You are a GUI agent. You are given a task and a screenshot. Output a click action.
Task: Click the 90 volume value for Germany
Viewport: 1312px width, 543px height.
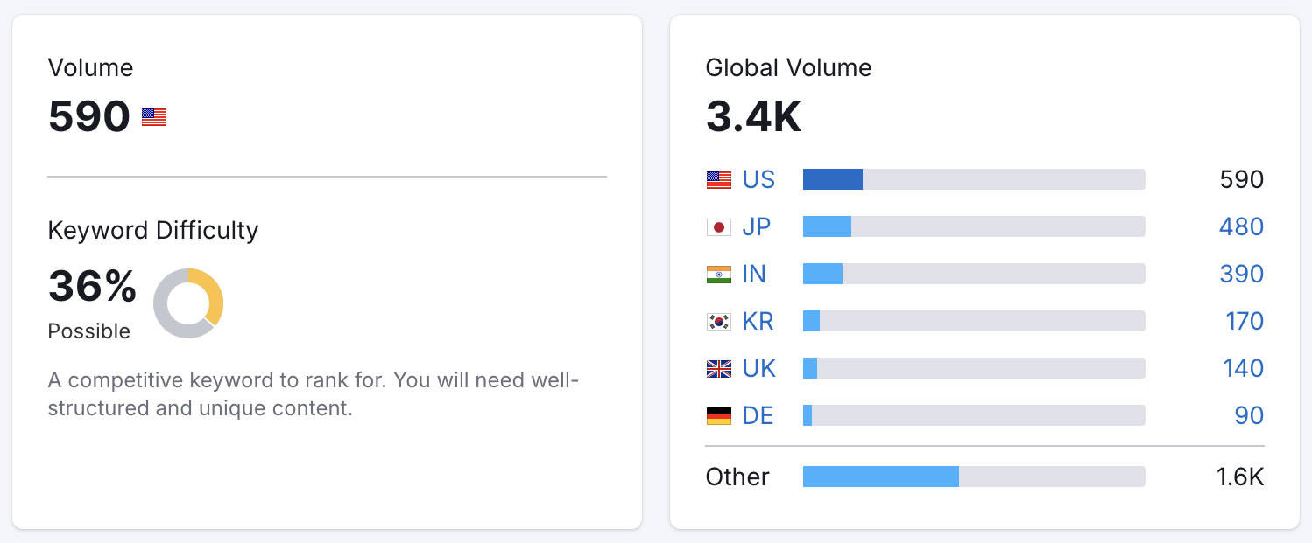coord(1250,416)
